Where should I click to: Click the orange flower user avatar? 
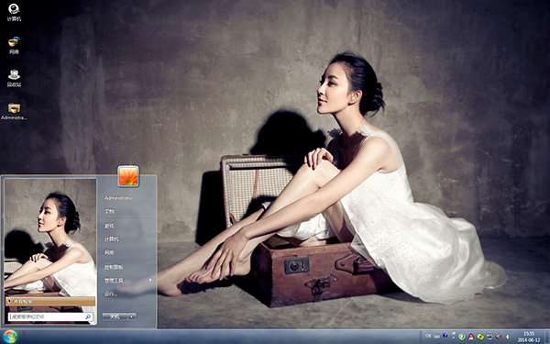click(128, 176)
